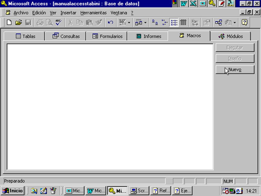Open the Edición menu
Viewport: 261px width, 196px height.
[39, 13]
